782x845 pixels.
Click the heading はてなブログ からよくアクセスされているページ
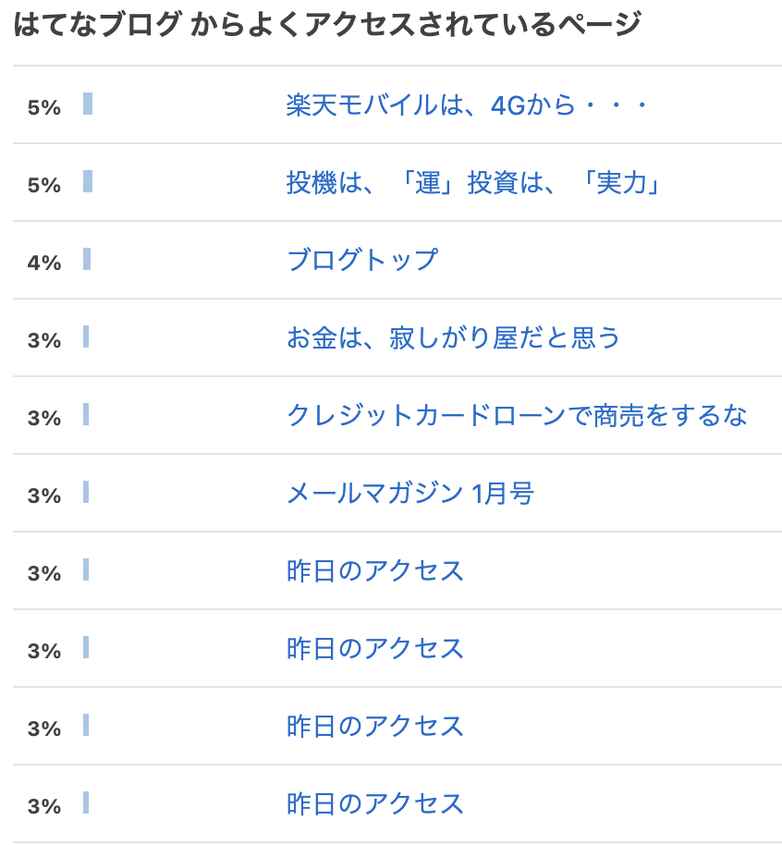[327, 24]
